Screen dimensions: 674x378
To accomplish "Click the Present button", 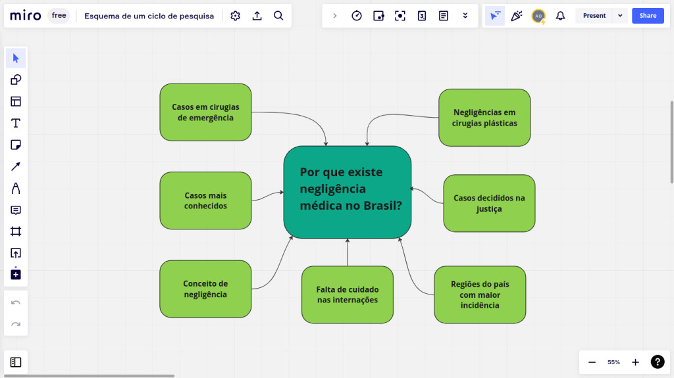I will [594, 16].
